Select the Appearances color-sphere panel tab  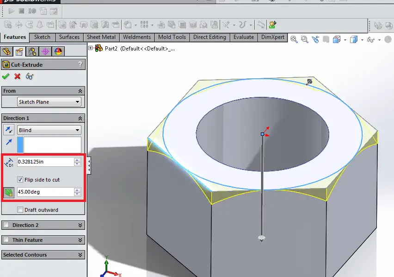(57, 51)
